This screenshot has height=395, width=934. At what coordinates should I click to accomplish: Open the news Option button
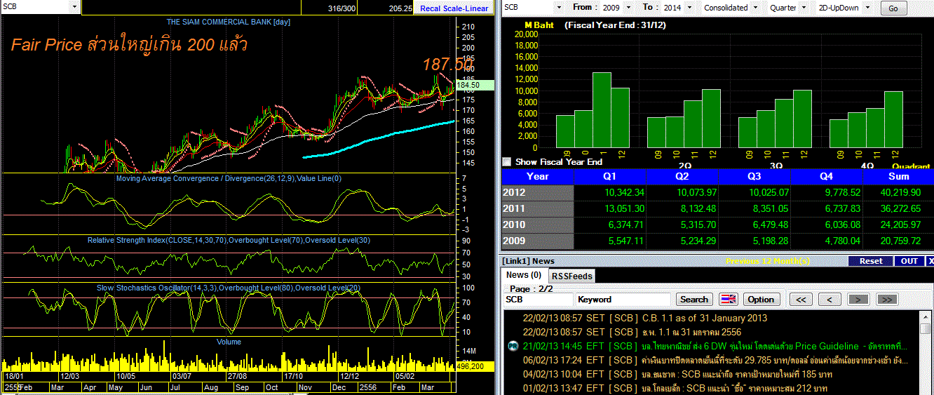coord(761,300)
